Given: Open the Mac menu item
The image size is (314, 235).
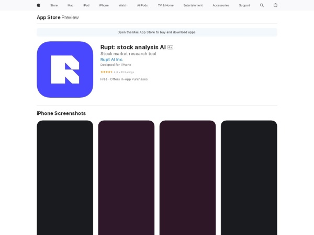Looking at the screenshot, I should pyautogui.click(x=70, y=5).
